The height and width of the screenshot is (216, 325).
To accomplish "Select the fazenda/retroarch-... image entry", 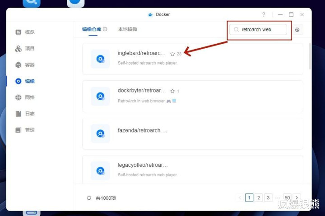I will coord(193,133).
